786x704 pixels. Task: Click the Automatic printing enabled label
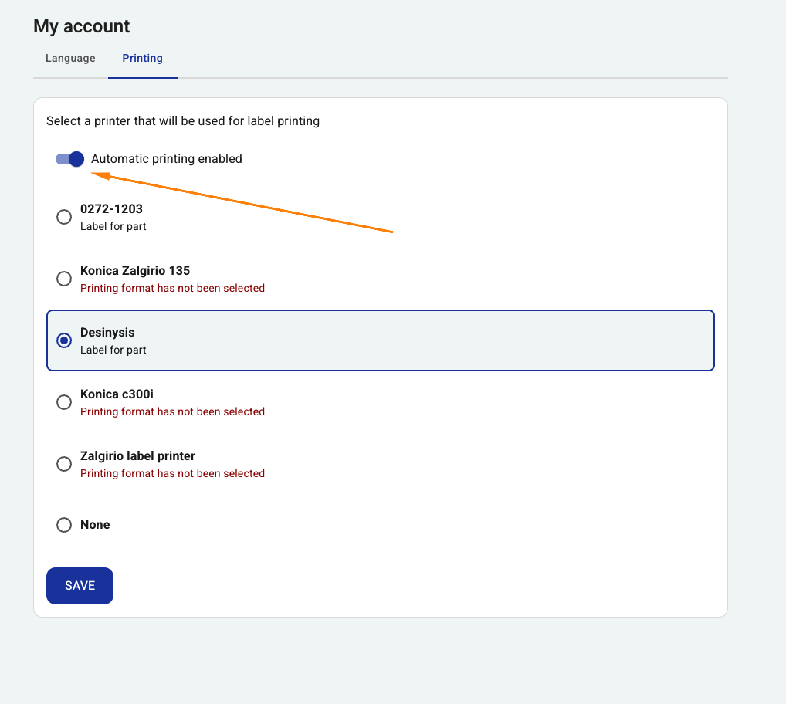click(x=167, y=159)
